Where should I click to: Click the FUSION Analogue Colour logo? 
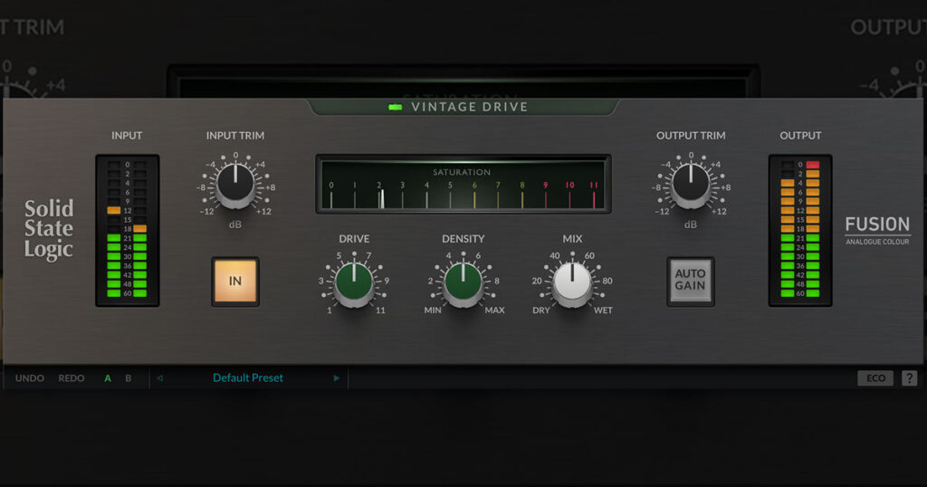[x=877, y=231]
